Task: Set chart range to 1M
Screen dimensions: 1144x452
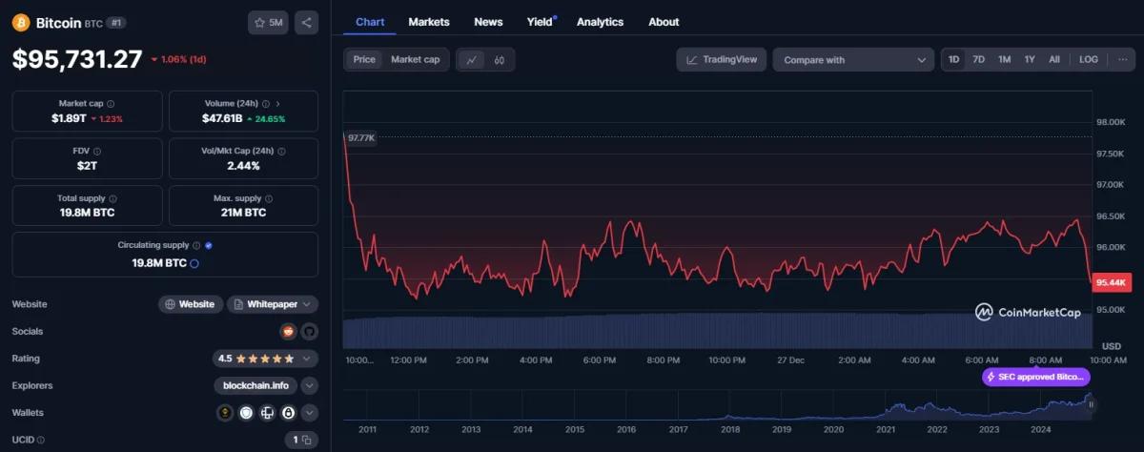Action: pos(1005,59)
